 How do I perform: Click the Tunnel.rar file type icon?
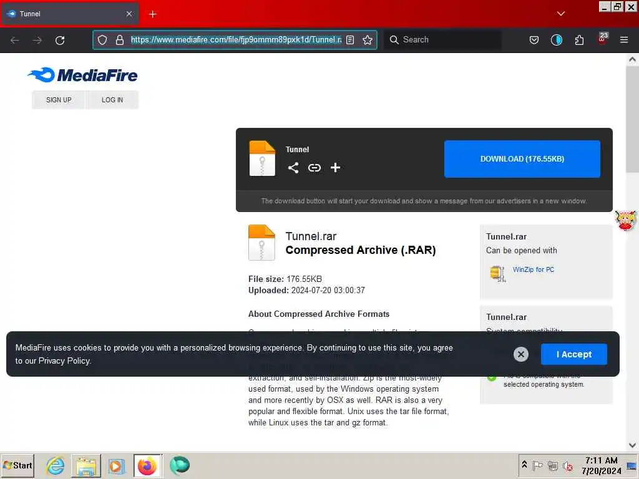pyautogui.click(x=261, y=243)
